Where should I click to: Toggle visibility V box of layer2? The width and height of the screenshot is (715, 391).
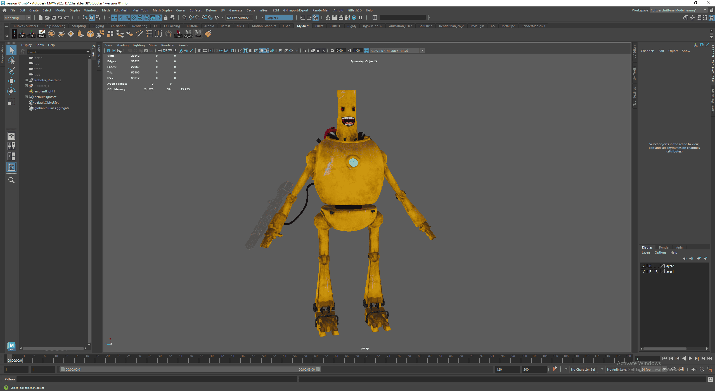(643, 266)
